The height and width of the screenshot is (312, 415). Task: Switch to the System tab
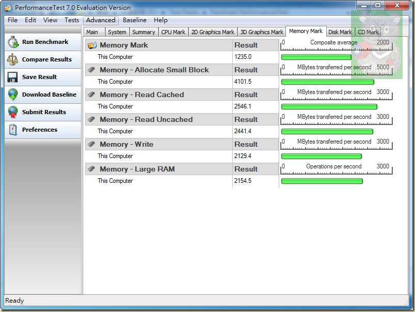point(117,32)
